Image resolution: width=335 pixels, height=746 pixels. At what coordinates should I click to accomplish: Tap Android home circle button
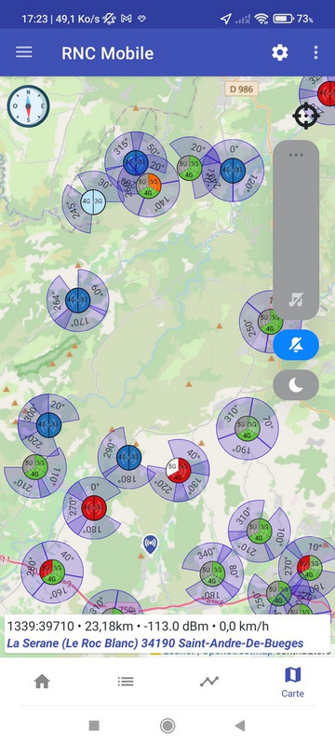click(167, 725)
